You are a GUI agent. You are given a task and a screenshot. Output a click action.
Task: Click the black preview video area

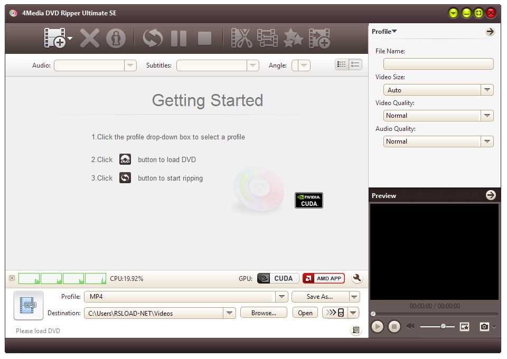[x=434, y=251]
